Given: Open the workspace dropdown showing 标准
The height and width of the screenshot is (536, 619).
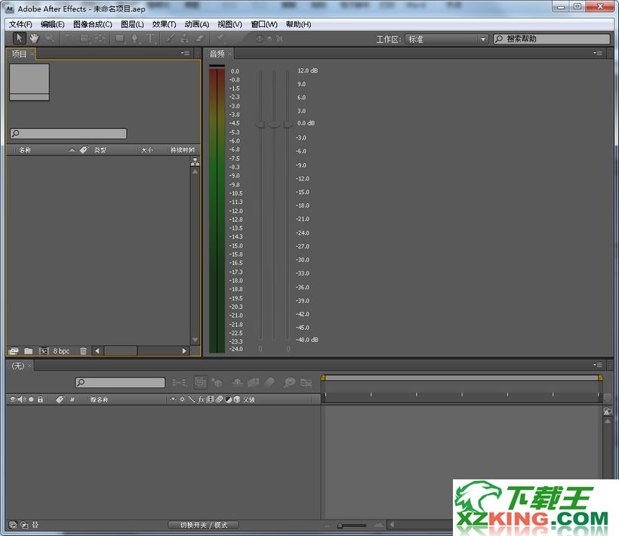Looking at the screenshot, I should coord(446,39).
